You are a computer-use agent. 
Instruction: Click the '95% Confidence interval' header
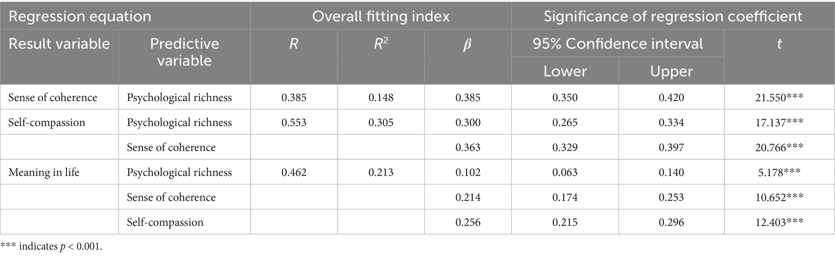click(617, 44)
